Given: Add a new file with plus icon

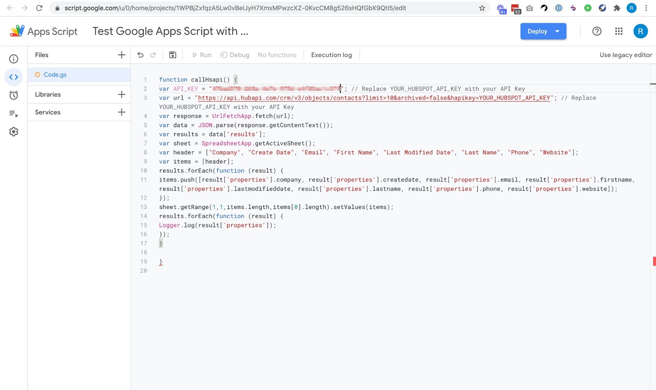Looking at the screenshot, I should tap(121, 55).
